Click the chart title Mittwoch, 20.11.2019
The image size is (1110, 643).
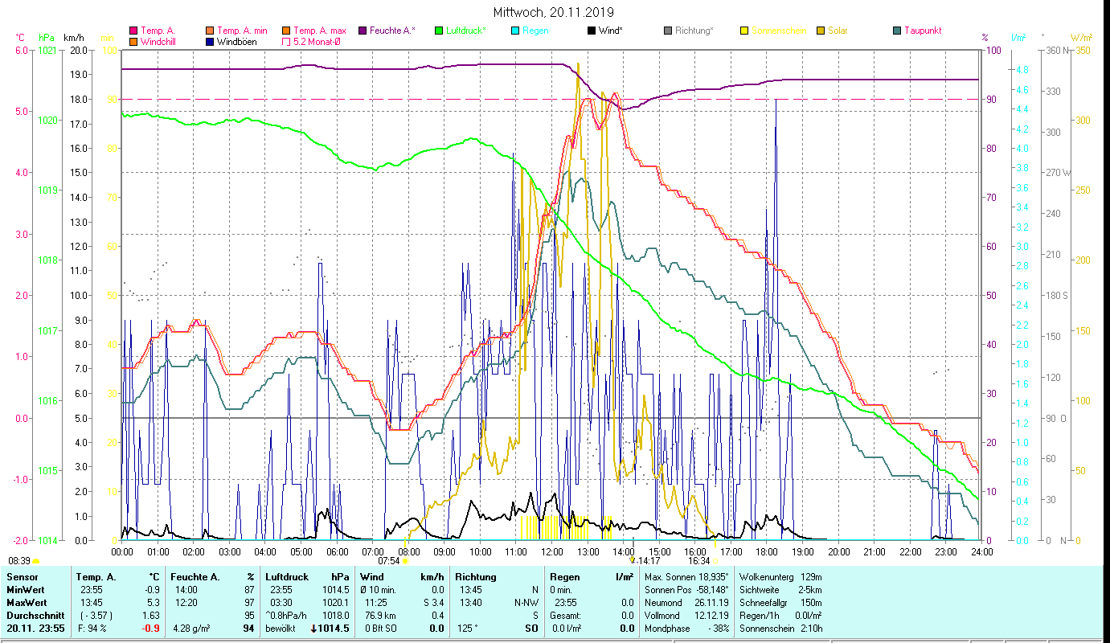(555, 12)
